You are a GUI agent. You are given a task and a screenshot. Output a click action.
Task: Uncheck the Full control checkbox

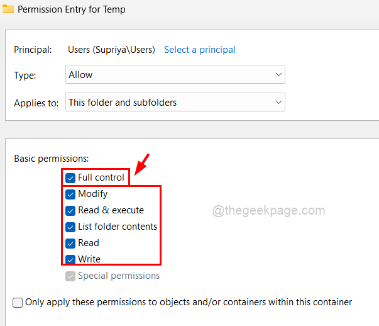tap(70, 177)
